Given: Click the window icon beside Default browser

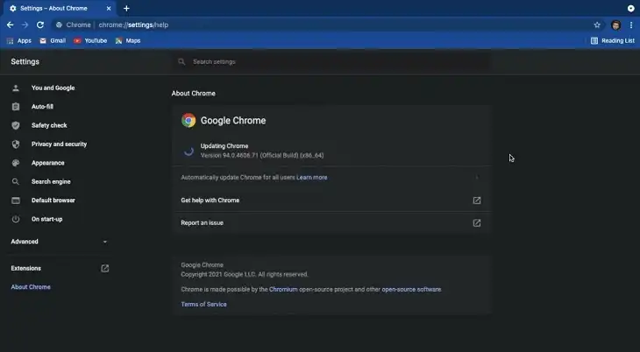Looking at the screenshot, I should (x=16, y=201).
